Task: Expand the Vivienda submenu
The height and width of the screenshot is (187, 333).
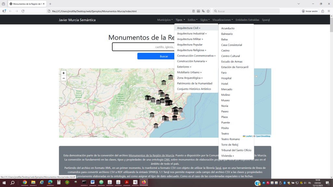Action: click(227, 156)
